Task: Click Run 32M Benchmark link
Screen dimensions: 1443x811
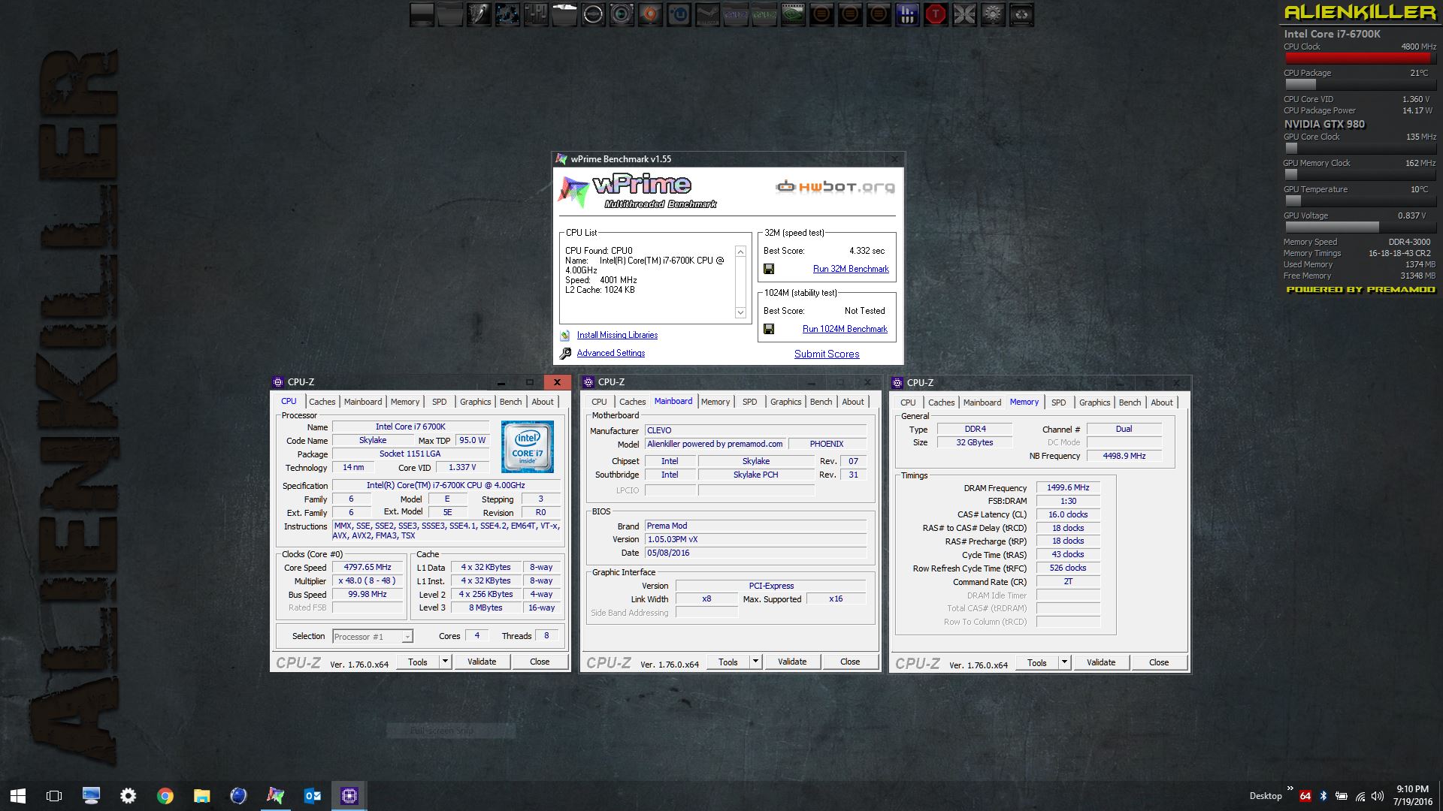Action: point(851,269)
